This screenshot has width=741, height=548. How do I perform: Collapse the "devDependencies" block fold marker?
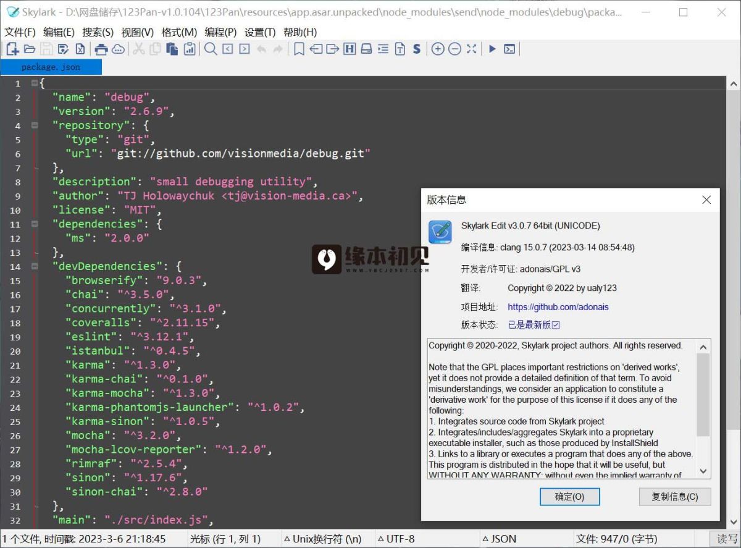click(x=35, y=266)
